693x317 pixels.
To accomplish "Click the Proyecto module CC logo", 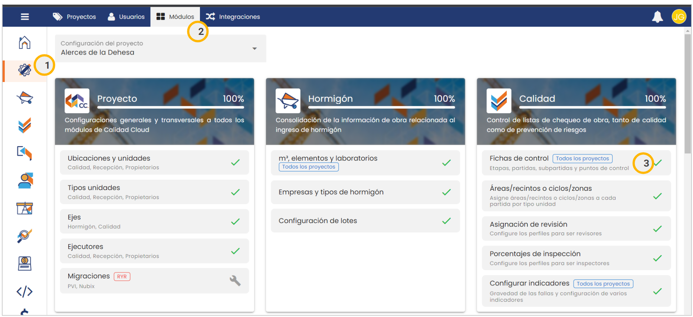I will click(77, 101).
